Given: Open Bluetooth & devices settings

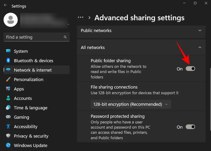Looking at the screenshot, I should click(37, 61).
